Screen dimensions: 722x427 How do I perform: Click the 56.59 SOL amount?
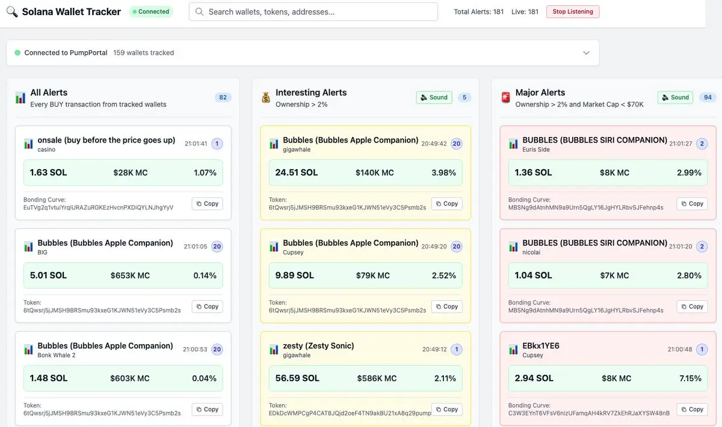click(x=297, y=378)
